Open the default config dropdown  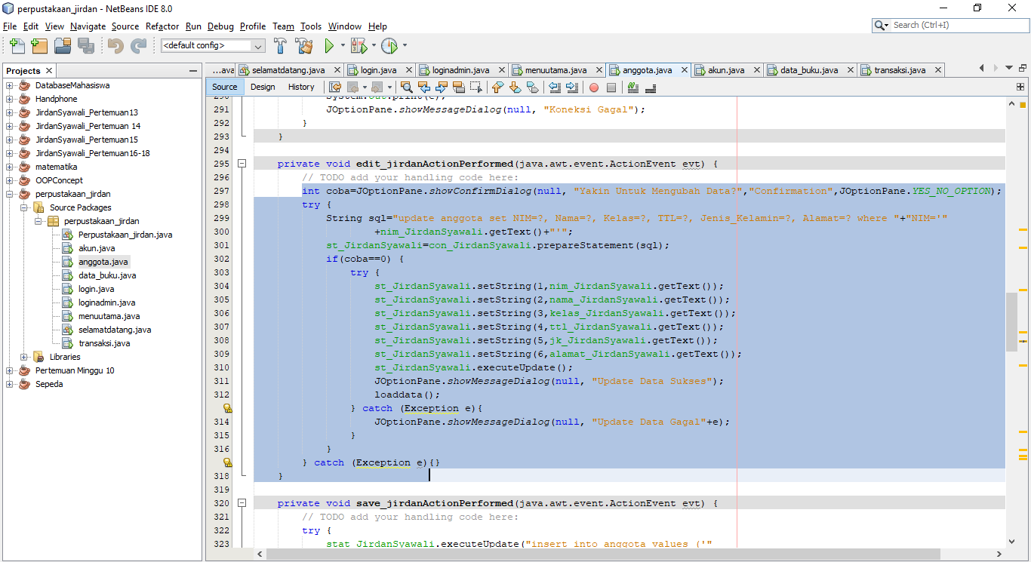coord(257,47)
